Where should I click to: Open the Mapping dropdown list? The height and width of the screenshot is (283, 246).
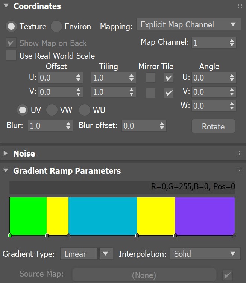click(x=188, y=25)
